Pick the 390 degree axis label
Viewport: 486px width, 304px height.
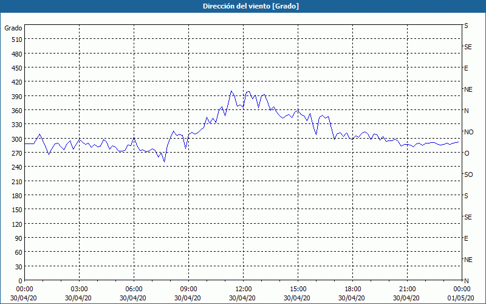point(18,97)
